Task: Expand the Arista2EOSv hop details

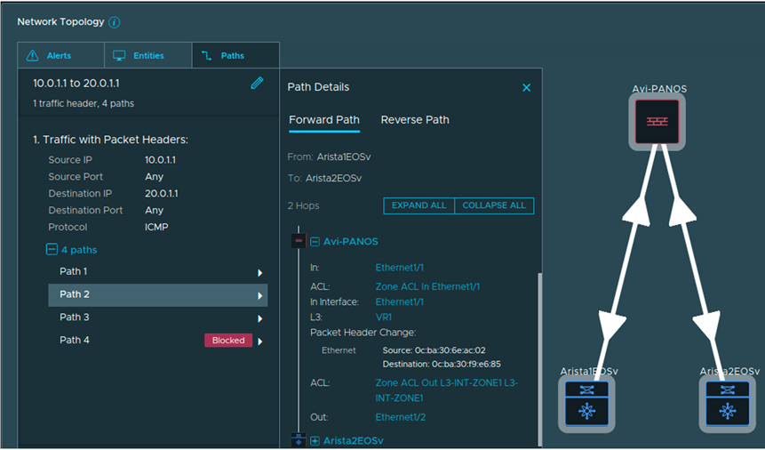Action: click(315, 440)
